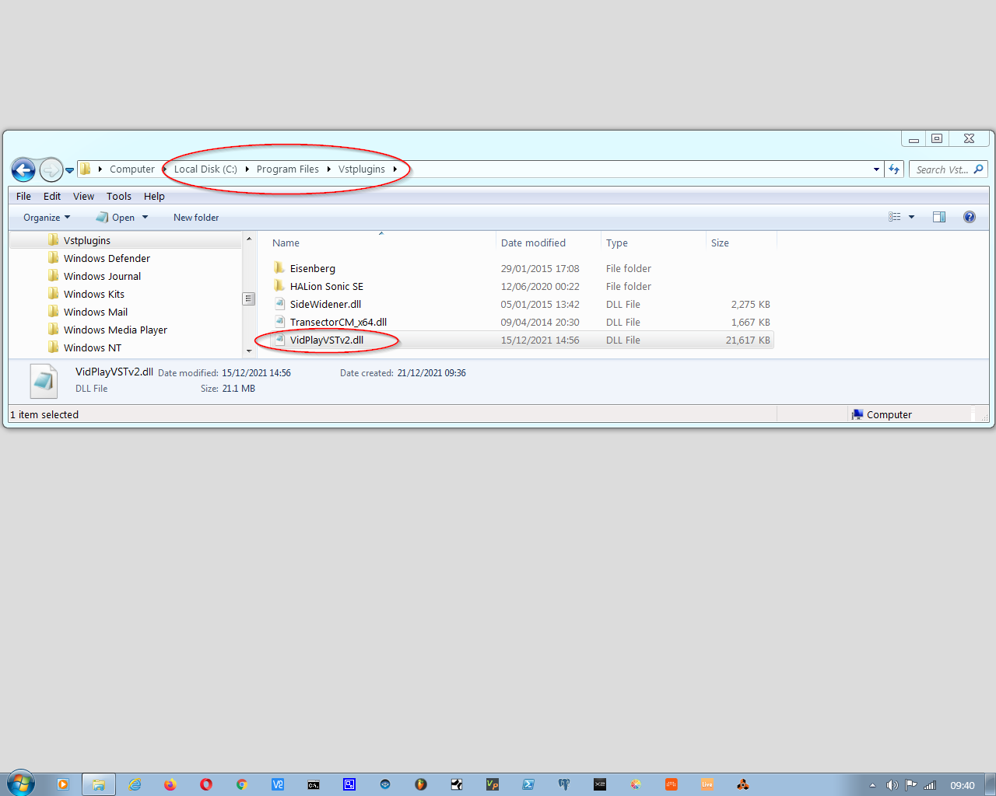Open Firefox from the taskbar
The image size is (996, 796).
[170, 784]
